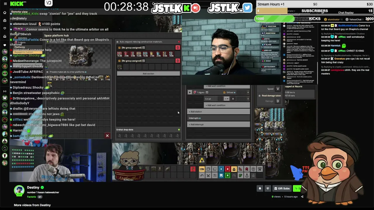Toggle the first 'No group assigned' section checkbox
The height and width of the screenshot is (210, 374).
[119, 48]
